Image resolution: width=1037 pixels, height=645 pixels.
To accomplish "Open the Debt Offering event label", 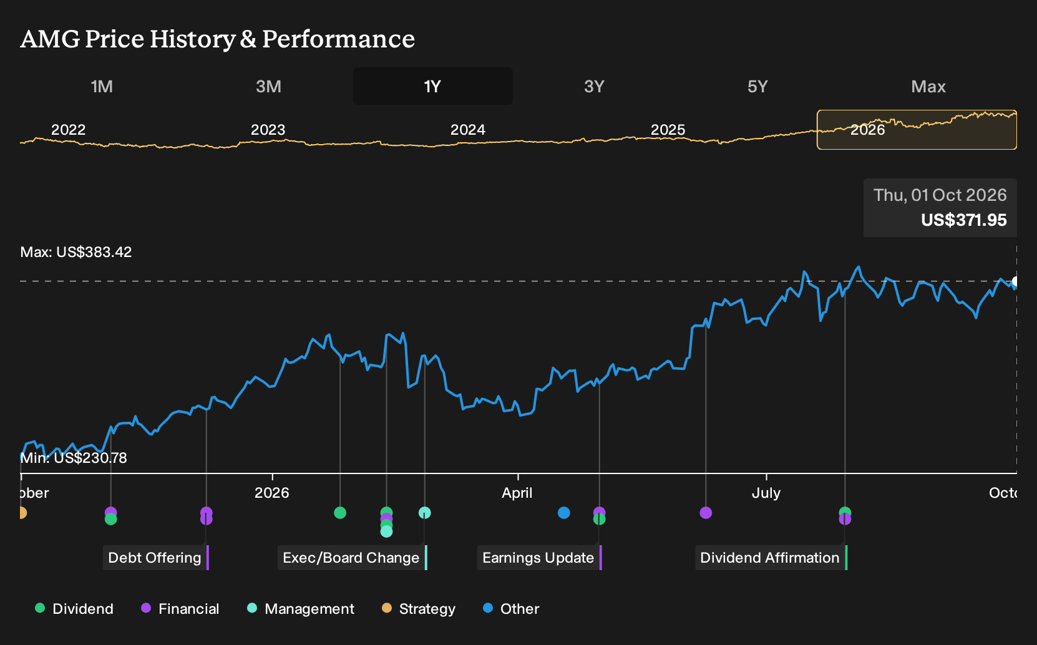I will point(155,558).
